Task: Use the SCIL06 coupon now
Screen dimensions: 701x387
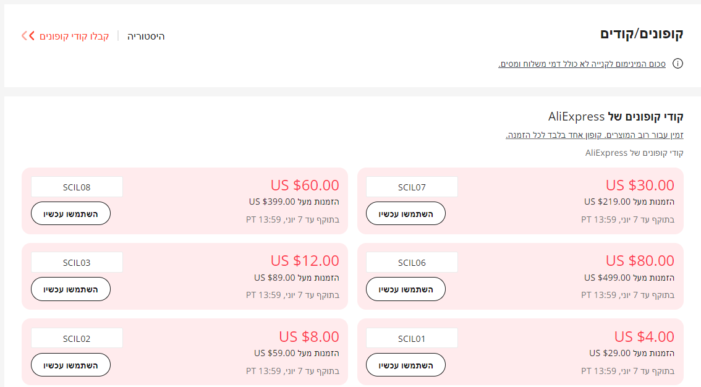Action: [406, 289]
